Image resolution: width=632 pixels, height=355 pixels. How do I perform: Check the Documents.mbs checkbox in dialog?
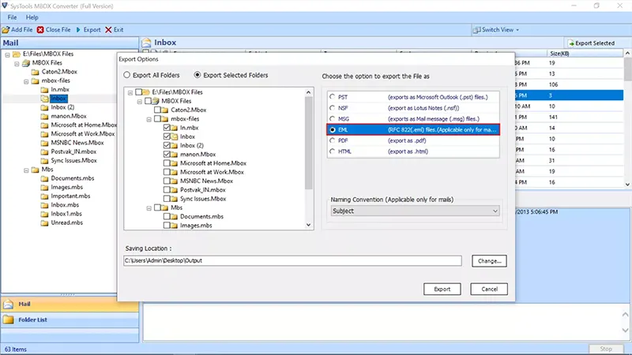click(x=167, y=216)
